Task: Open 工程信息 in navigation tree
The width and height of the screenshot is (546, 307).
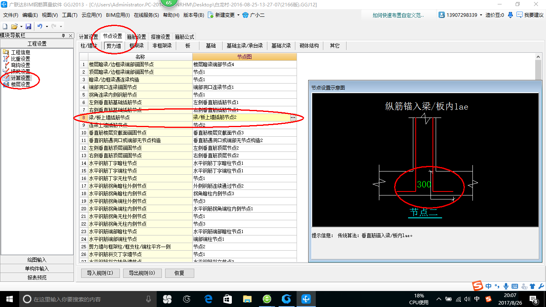Action: pyautogui.click(x=20, y=52)
